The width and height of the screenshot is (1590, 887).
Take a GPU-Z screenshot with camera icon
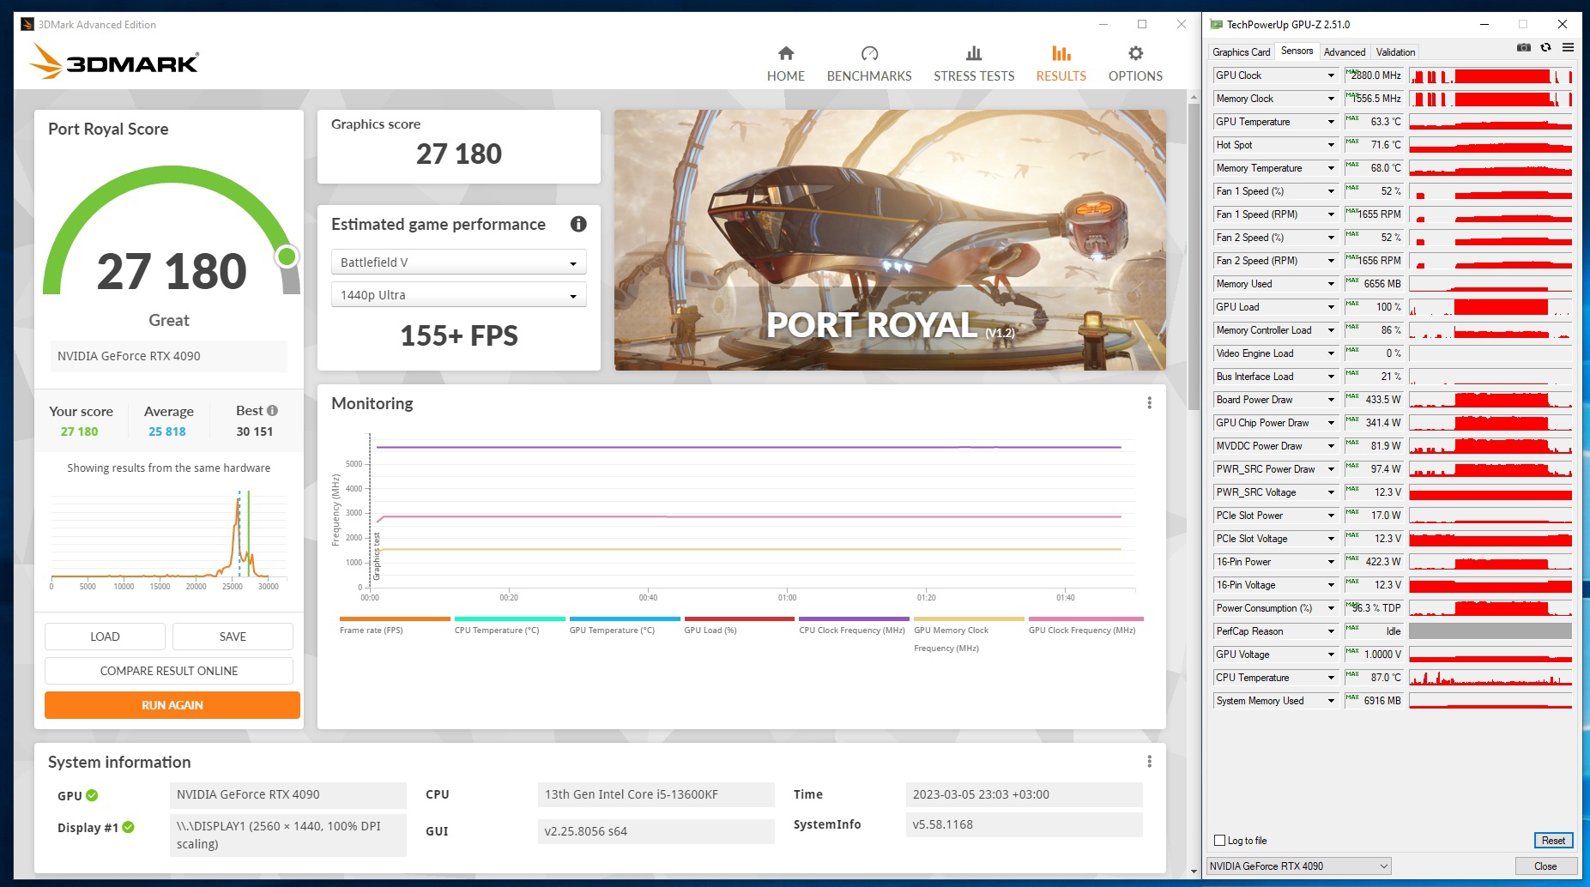(1524, 48)
